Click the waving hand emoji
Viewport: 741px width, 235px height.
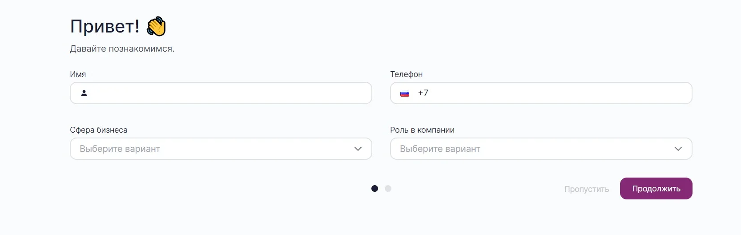(156, 27)
